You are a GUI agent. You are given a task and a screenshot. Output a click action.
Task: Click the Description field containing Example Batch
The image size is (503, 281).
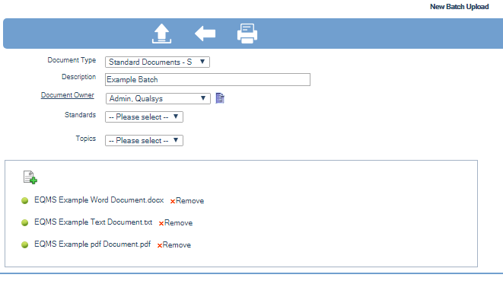[x=208, y=80]
